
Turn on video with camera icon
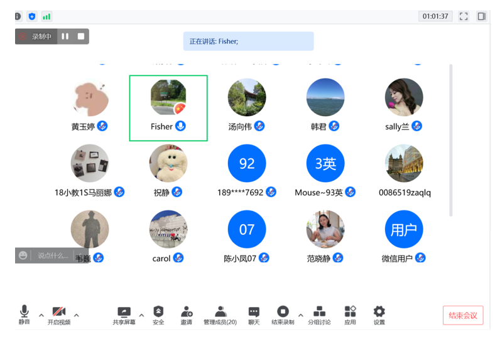59,315
